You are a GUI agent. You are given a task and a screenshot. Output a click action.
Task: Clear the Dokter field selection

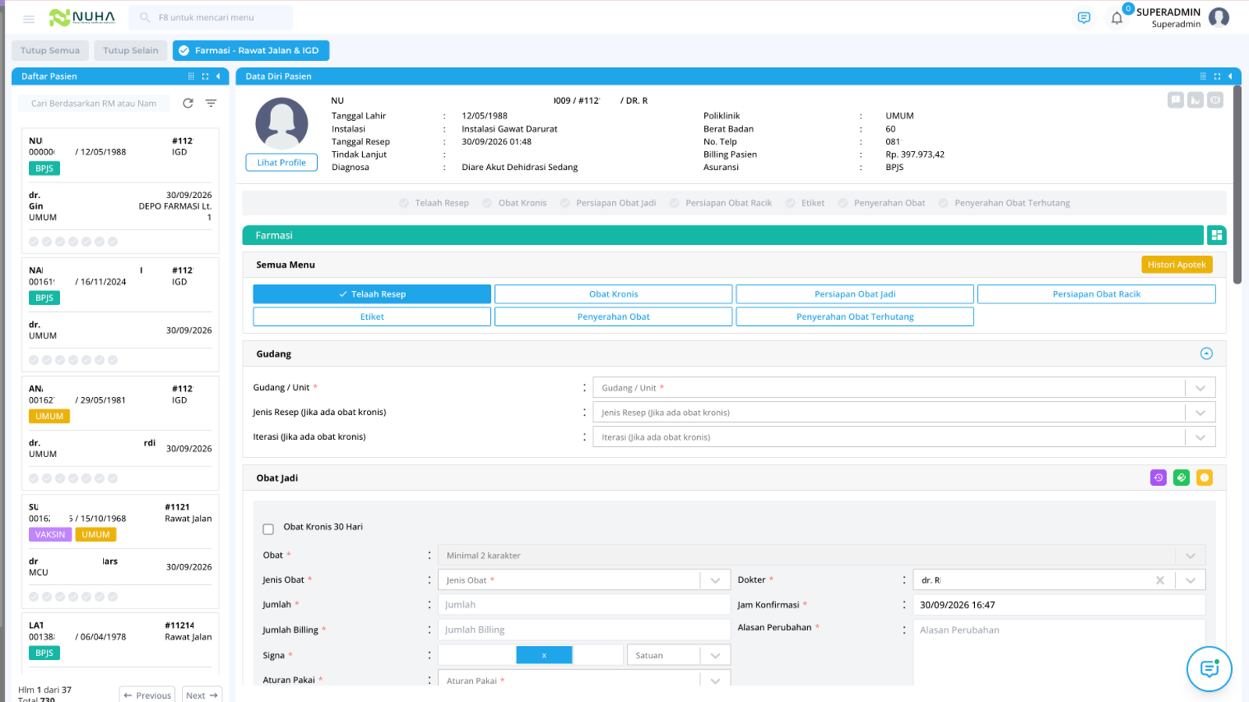[x=1160, y=580]
